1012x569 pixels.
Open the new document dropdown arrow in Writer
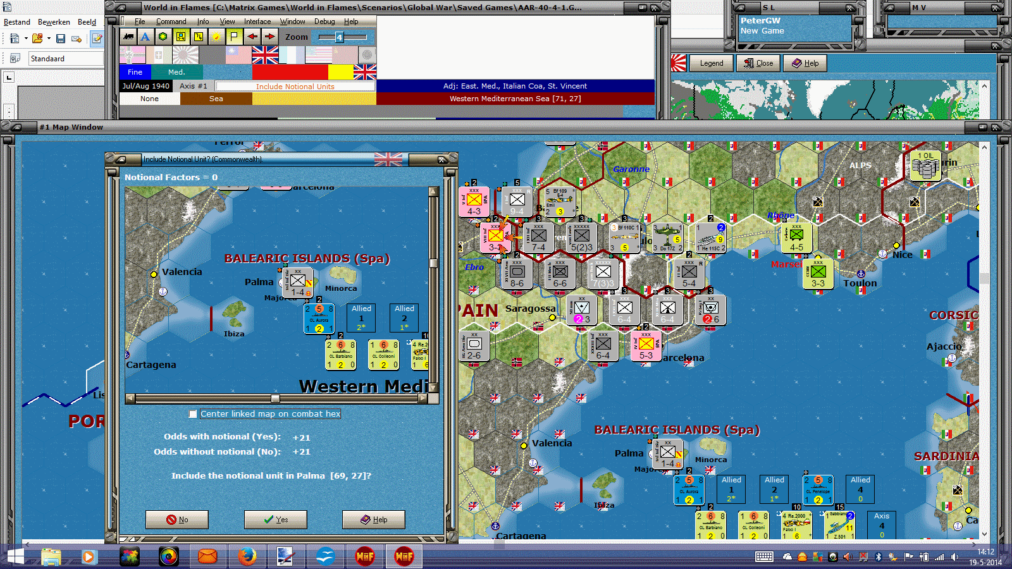click(26, 39)
